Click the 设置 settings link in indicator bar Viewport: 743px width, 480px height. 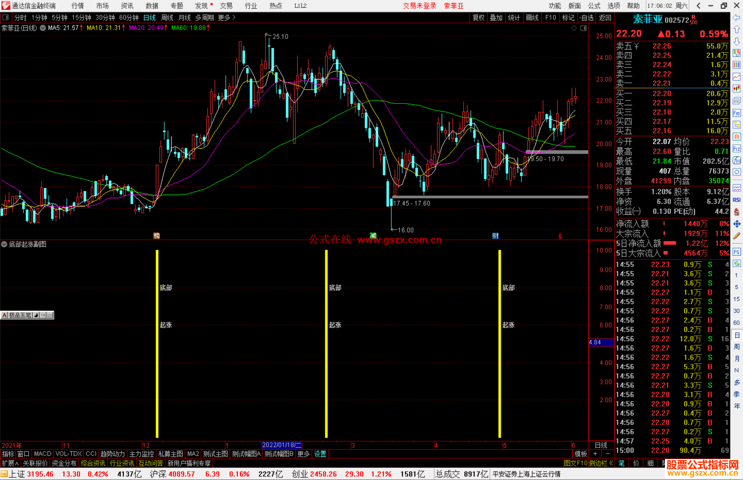[320, 454]
